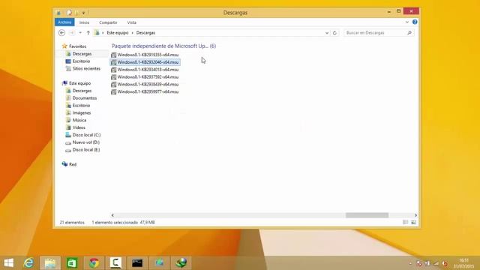Open Descargas under Este equipo
480x270 pixels.
[x=82, y=91]
